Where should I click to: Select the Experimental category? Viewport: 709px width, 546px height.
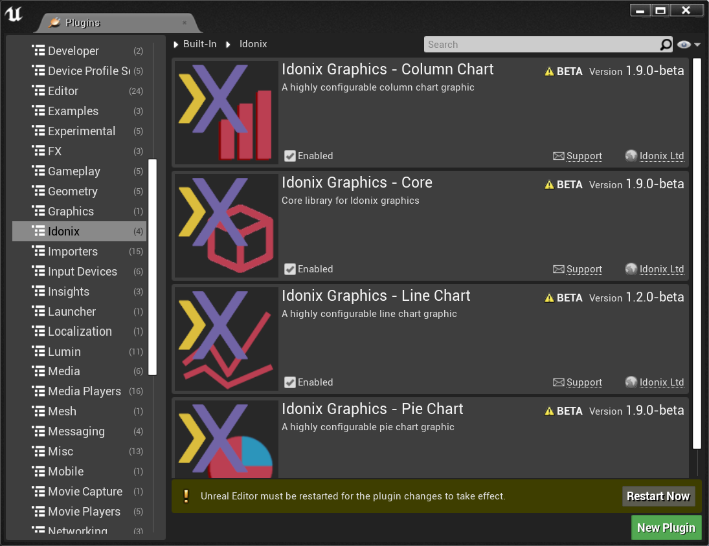[x=80, y=131]
